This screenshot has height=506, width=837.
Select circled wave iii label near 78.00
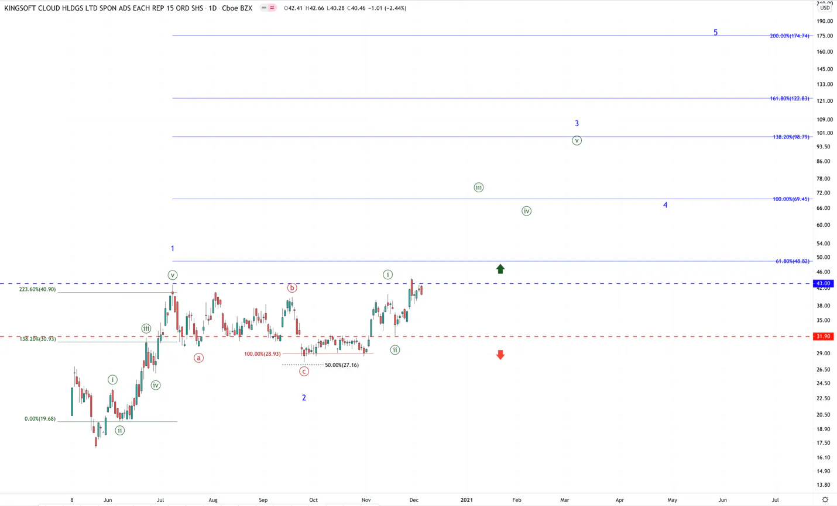tap(479, 188)
